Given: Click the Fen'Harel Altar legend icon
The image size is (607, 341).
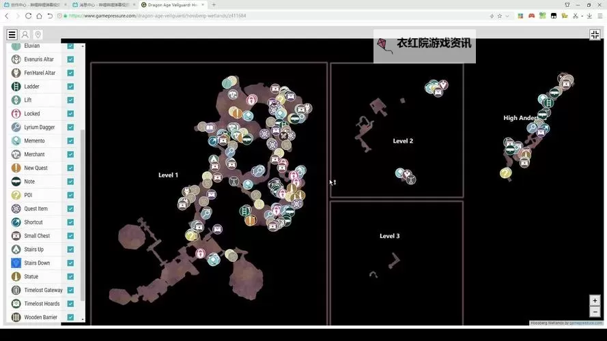Looking at the screenshot, I should coord(16,73).
